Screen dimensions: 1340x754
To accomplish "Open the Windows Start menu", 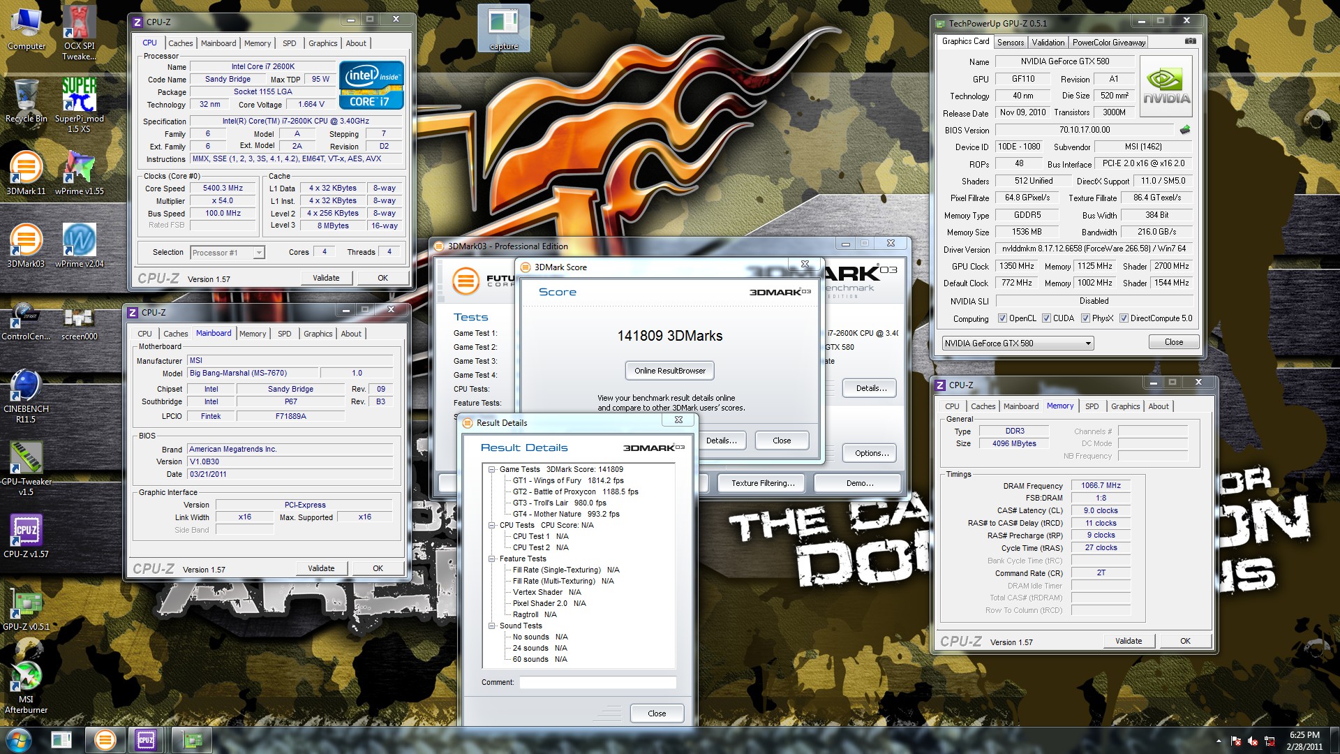I will coord(19,740).
